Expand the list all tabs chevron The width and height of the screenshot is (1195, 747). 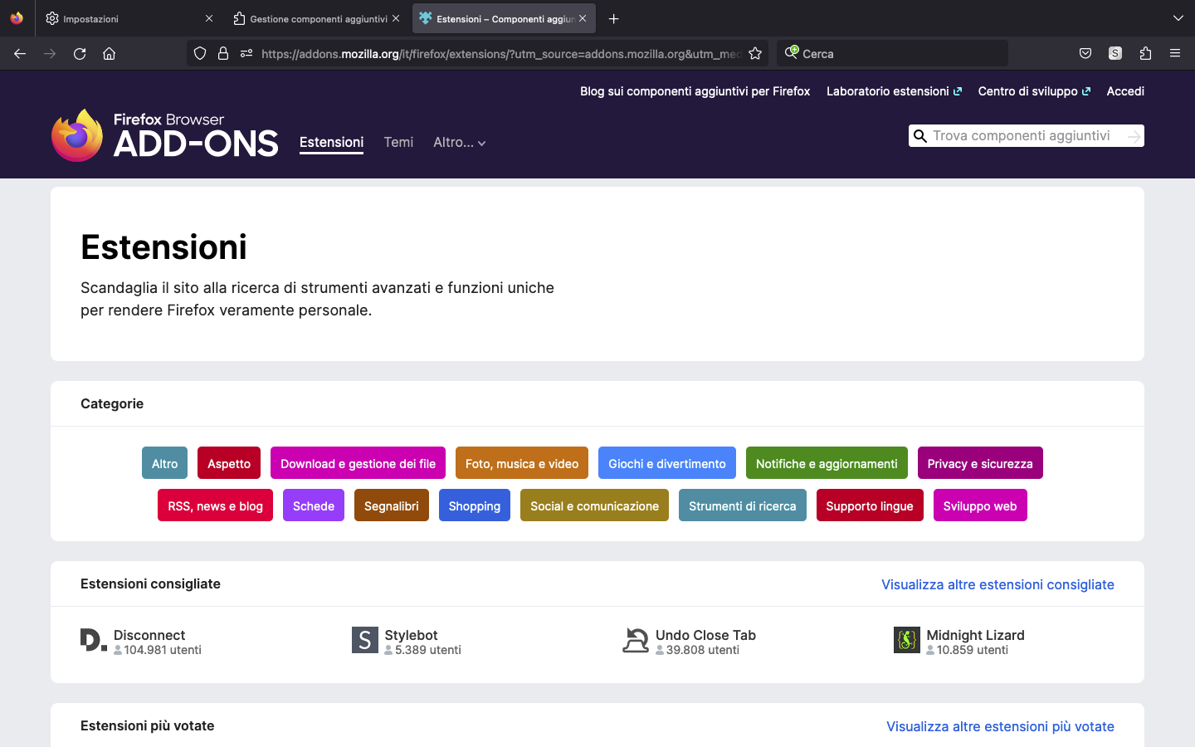(1178, 18)
